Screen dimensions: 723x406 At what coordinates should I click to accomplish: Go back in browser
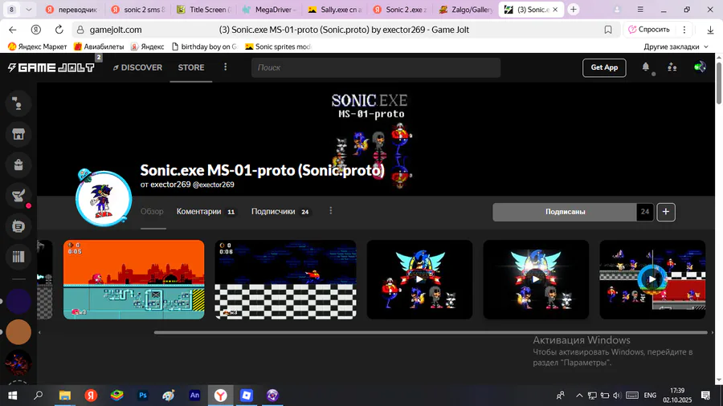[12, 30]
